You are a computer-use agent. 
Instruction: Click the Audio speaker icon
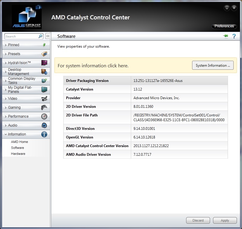(44, 125)
